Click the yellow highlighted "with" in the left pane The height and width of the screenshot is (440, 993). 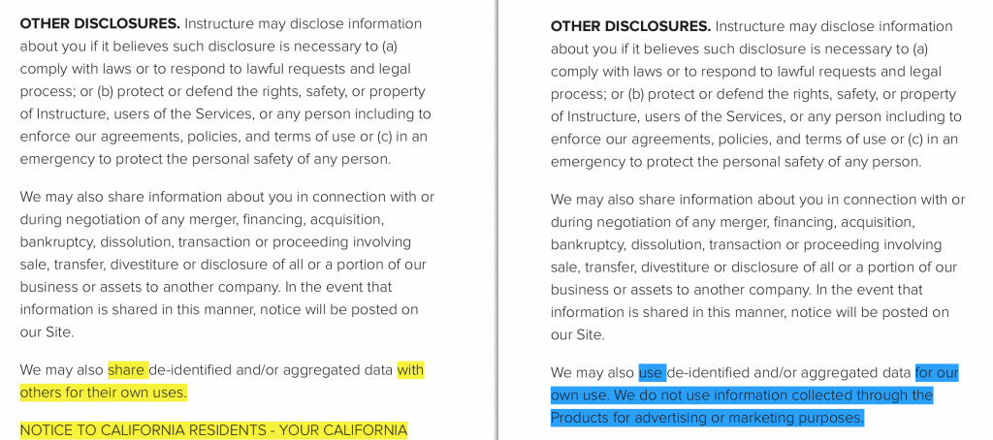click(x=410, y=369)
